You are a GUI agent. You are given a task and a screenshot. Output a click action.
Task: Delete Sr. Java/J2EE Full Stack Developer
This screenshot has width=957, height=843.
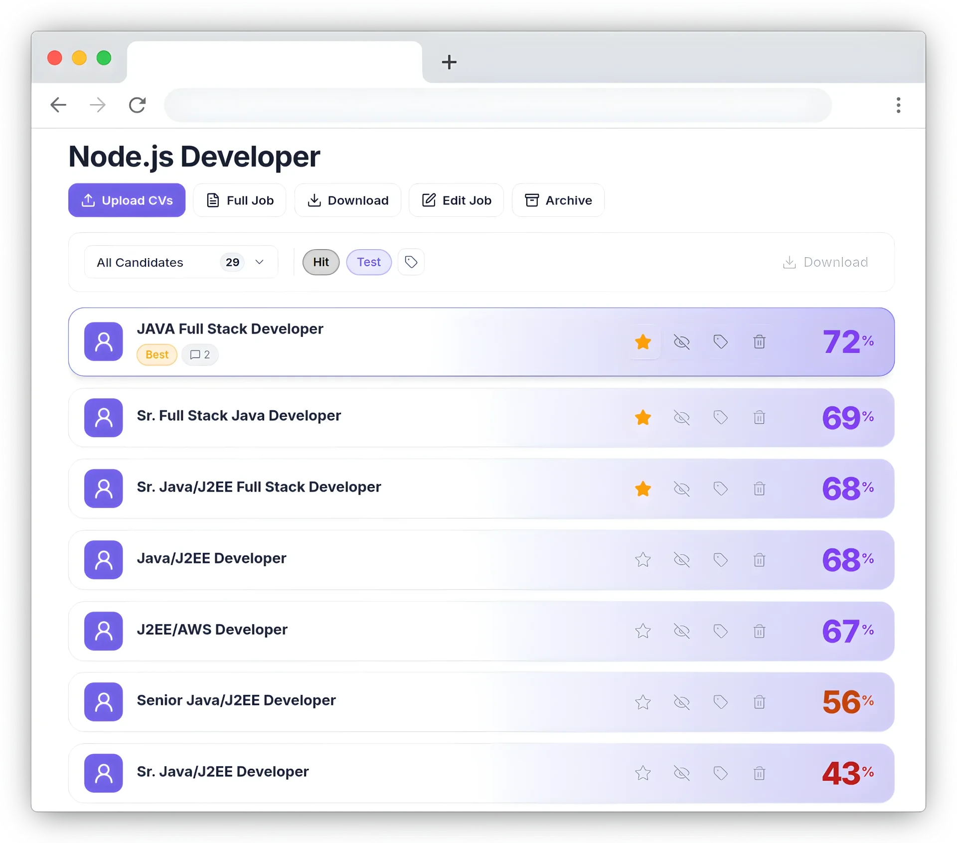(x=760, y=489)
